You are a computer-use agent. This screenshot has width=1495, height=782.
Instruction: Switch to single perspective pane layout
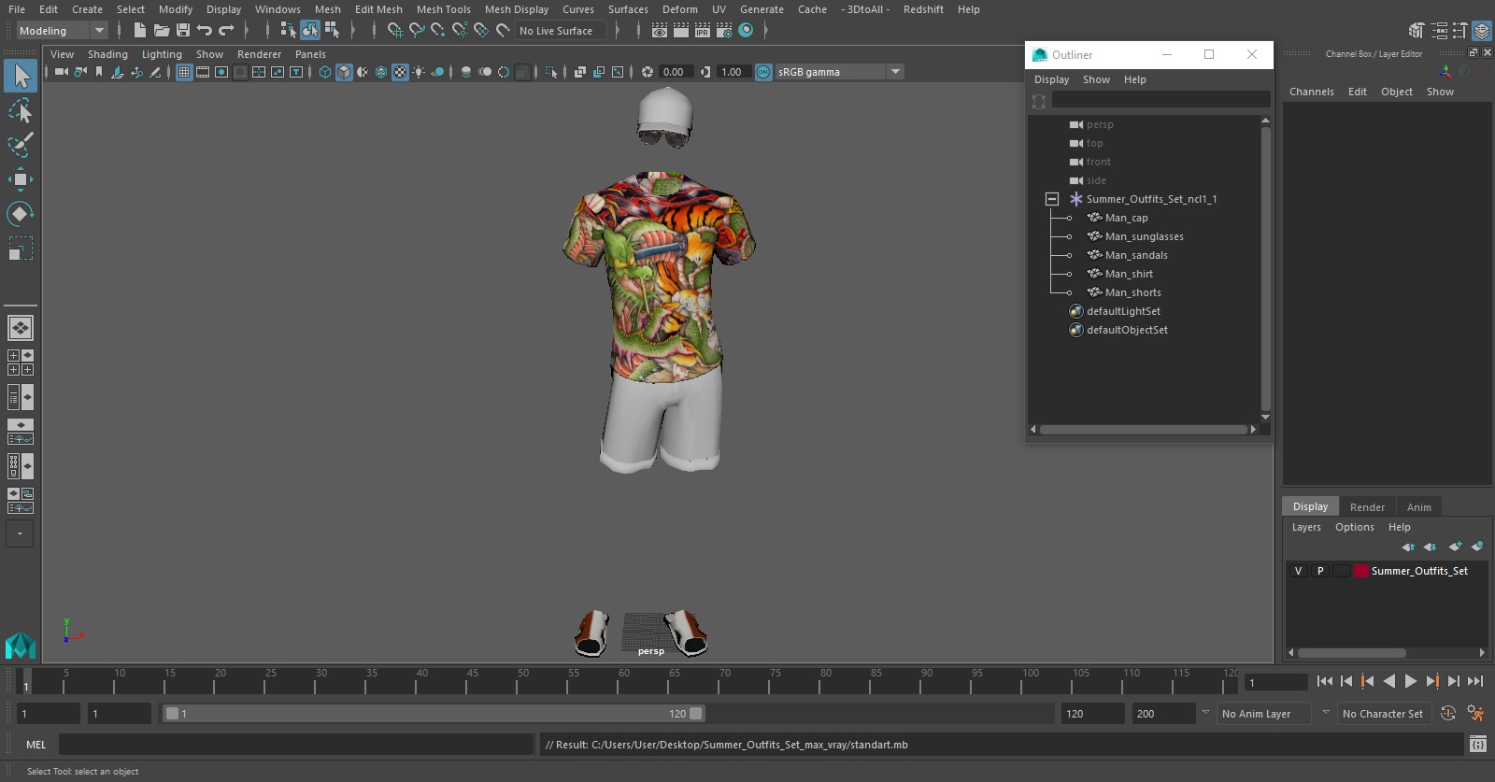[21, 328]
